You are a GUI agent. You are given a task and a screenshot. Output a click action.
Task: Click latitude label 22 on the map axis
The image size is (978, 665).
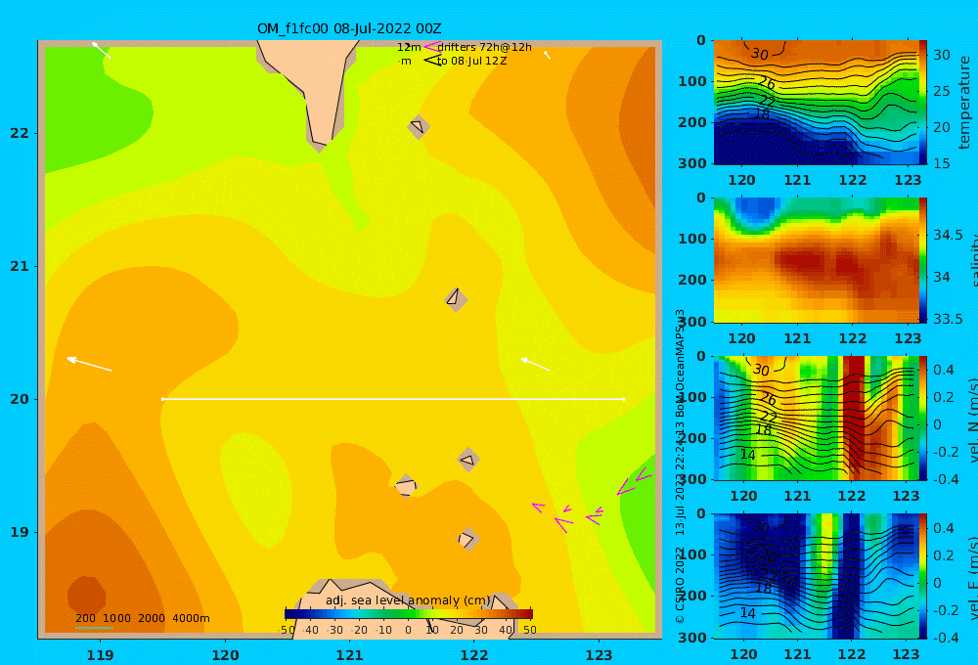20,133
